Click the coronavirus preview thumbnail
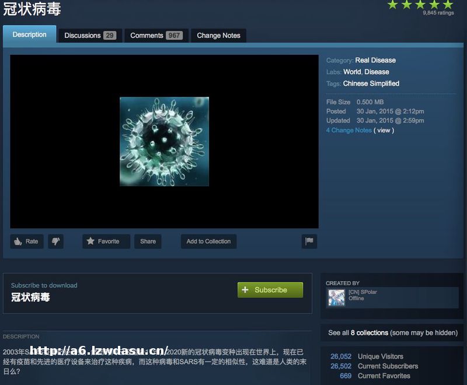Screen dimensions: 467x385 coord(164,142)
